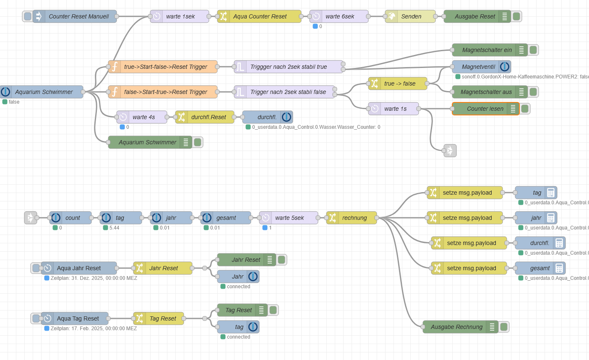589x360 pixels.
Task: Select the warte 6sek delay icon
Action: 316,16
